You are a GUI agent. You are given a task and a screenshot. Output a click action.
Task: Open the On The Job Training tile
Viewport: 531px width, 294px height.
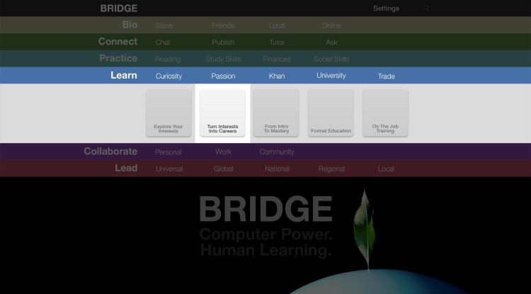385,113
